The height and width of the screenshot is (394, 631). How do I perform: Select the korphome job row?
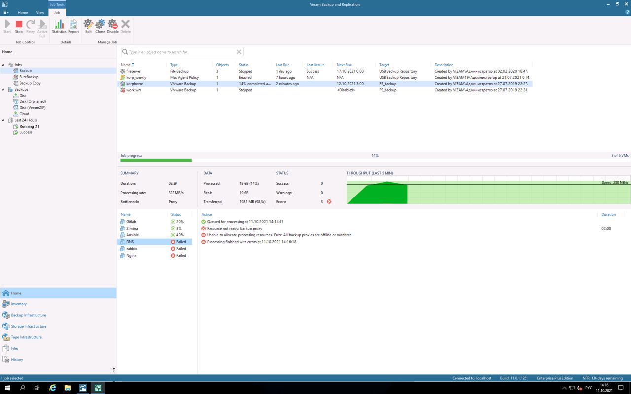point(326,84)
